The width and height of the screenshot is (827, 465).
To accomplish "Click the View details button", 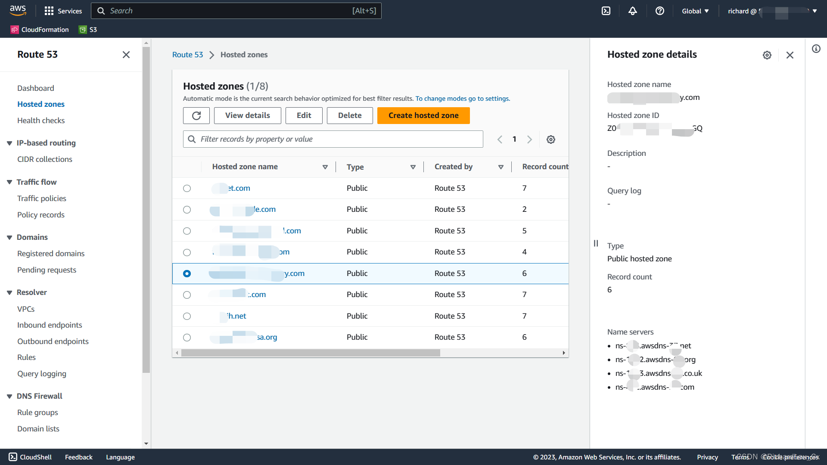I will 248,115.
